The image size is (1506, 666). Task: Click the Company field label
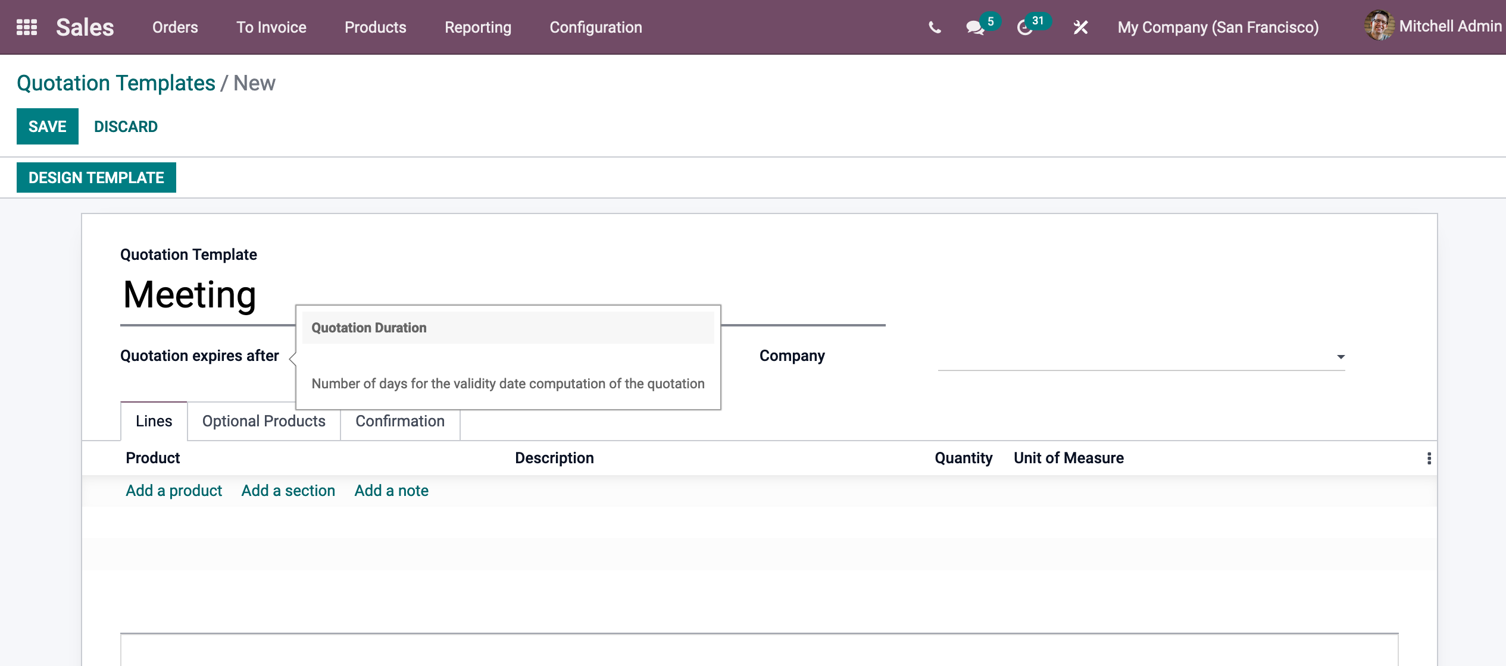click(792, 356)
